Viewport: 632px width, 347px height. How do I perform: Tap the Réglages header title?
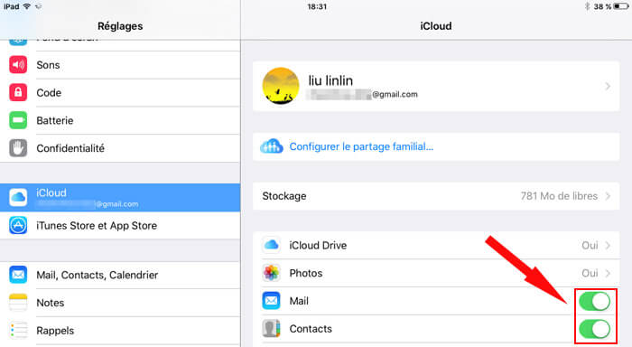pyautogui.click(x=120, y=26)
